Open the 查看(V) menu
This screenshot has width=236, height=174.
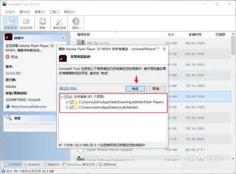pos(40,12)
